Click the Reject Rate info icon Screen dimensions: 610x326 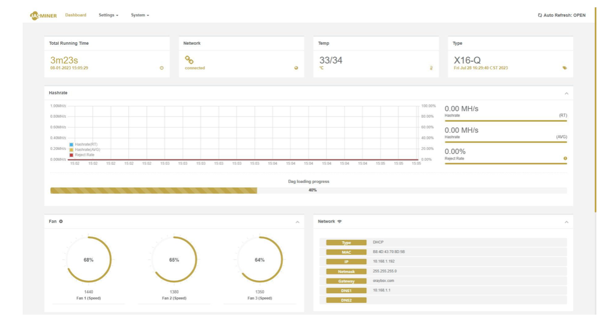(x=565, y=158)
